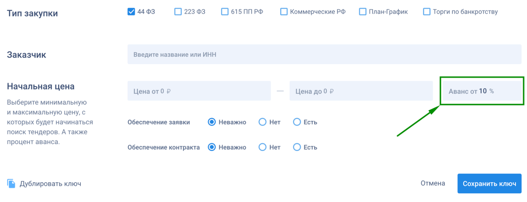Cancel editing with Отмена
This screenshot has width=527, height=202.
(433, 184)
